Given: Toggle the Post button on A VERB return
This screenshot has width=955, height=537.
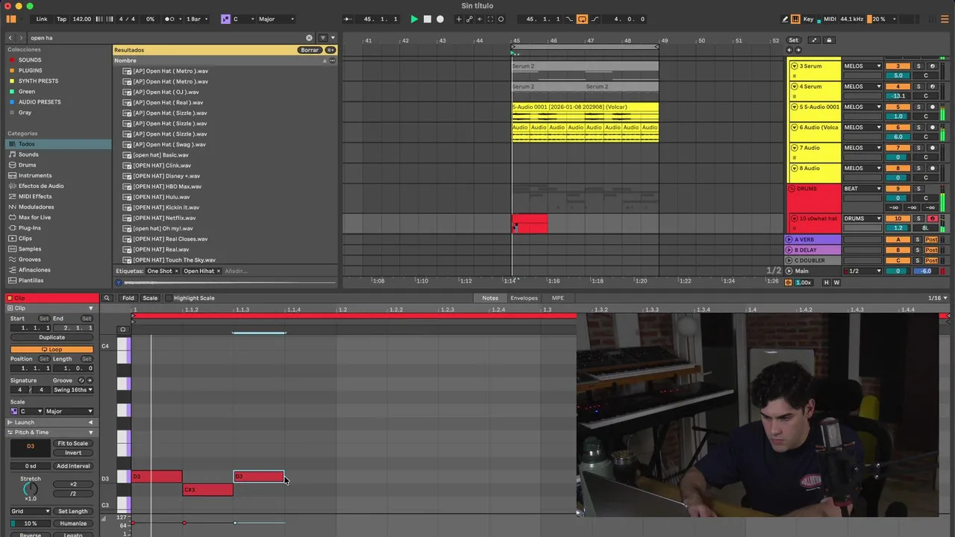Looking at the screenshot, I should click(931, 239).
